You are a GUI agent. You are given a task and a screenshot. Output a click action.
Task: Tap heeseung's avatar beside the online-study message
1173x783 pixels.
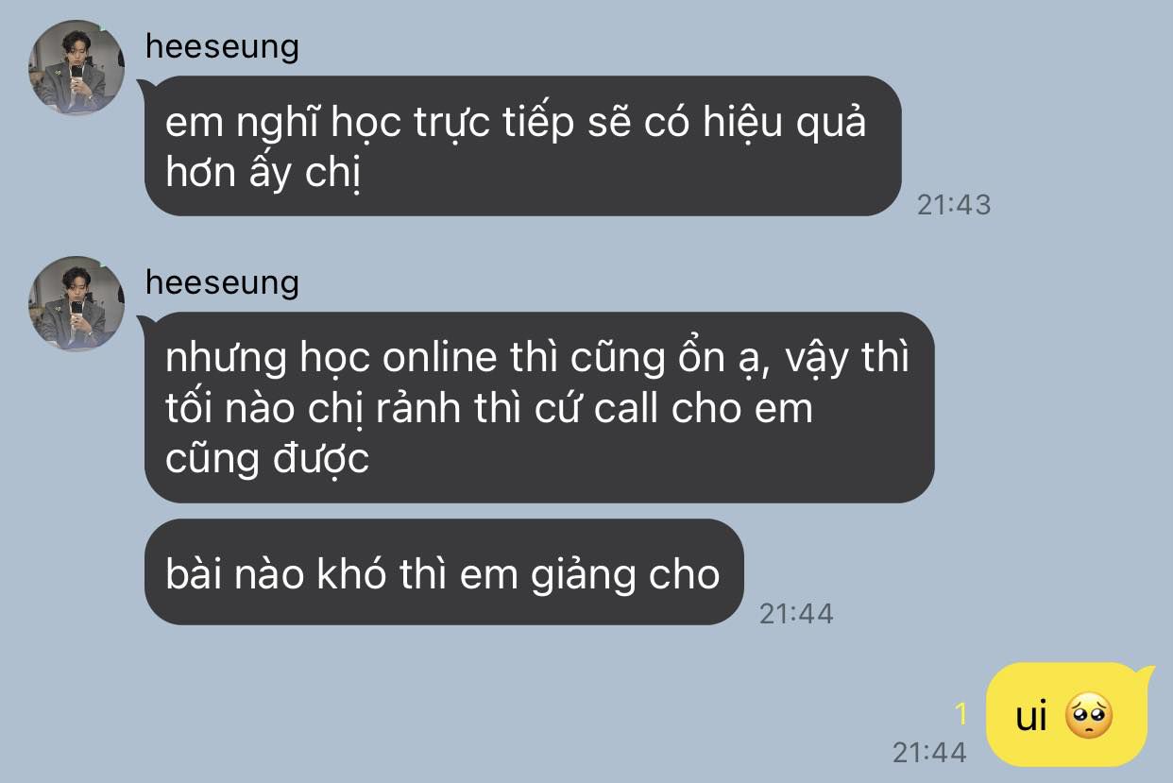click(x=76, y=303)
